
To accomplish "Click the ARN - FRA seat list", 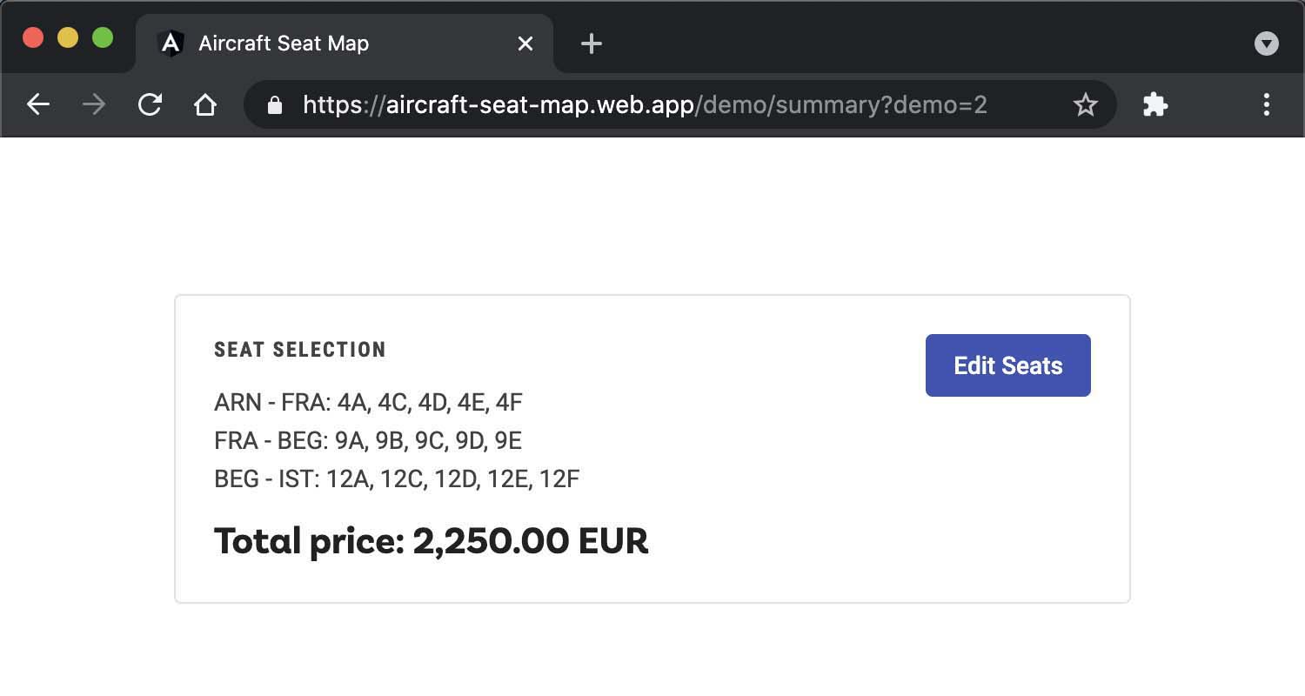I will pos(368,403).
